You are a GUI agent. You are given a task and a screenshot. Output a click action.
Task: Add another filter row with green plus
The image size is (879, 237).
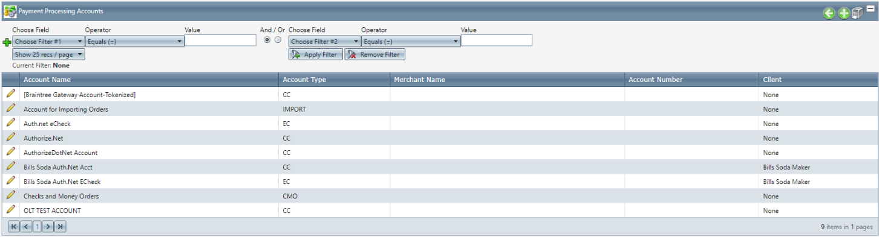[7, 42]
